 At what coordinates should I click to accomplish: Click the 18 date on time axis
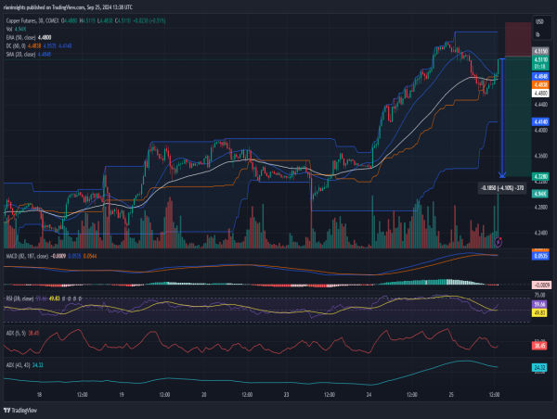click(x=39, y=395)
